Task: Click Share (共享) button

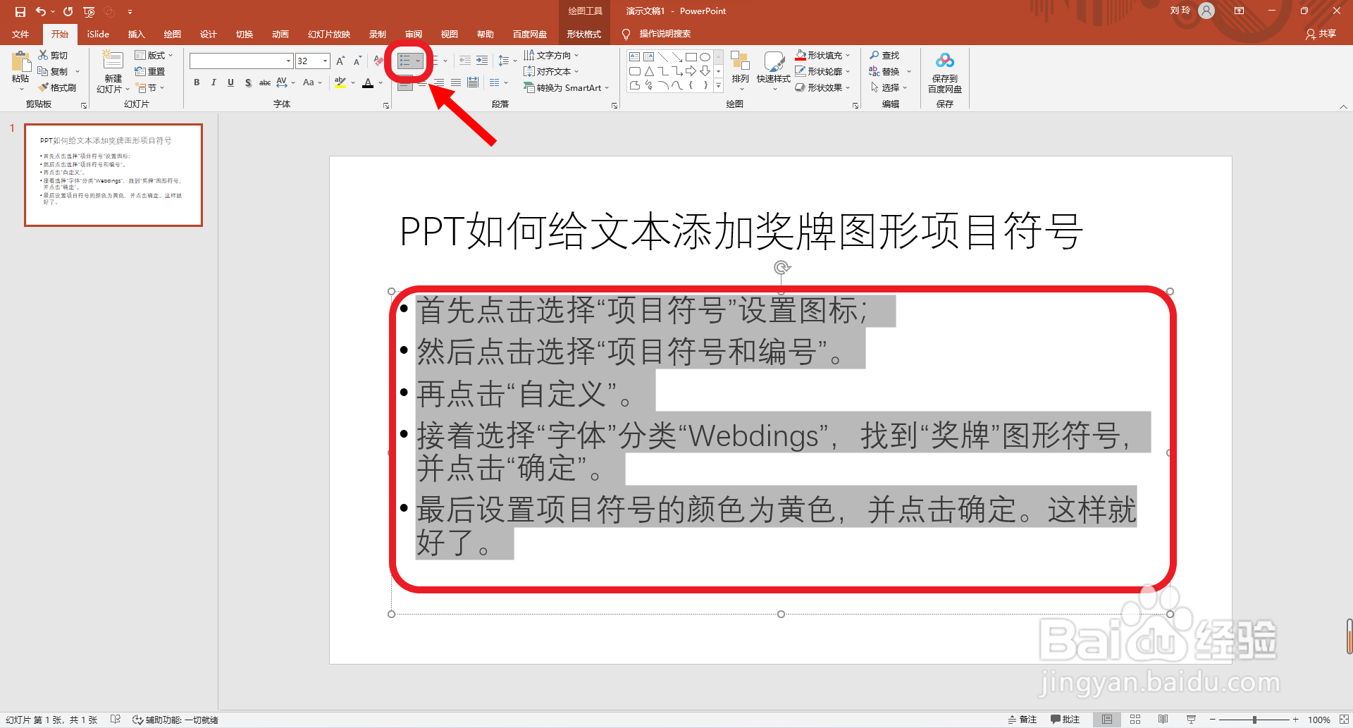Action: (1321, 34)
